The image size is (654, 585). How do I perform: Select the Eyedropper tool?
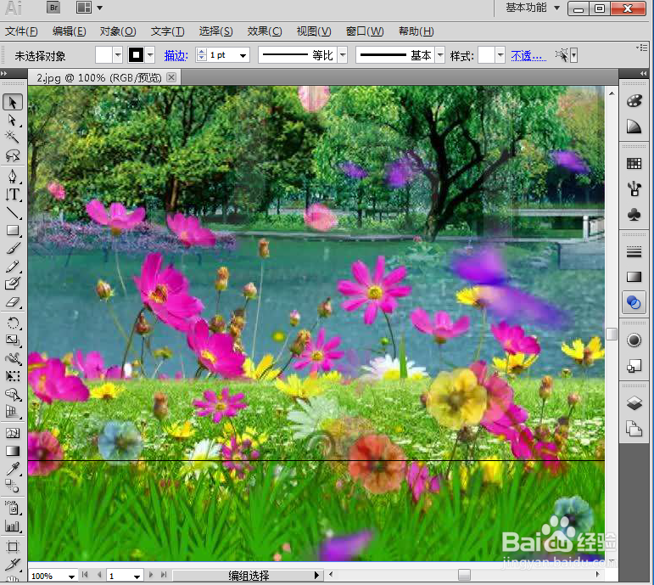(13, 469)
